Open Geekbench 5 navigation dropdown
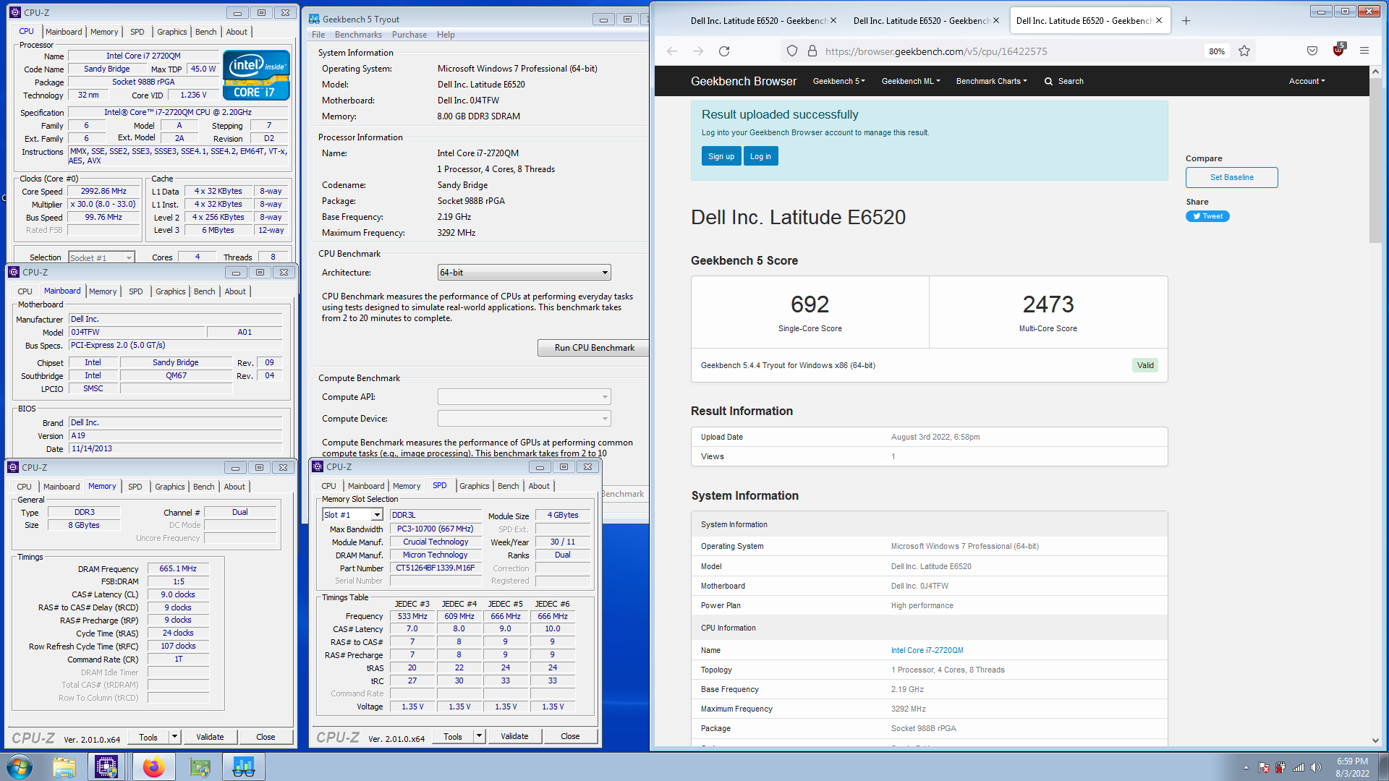 pos(838,81)
